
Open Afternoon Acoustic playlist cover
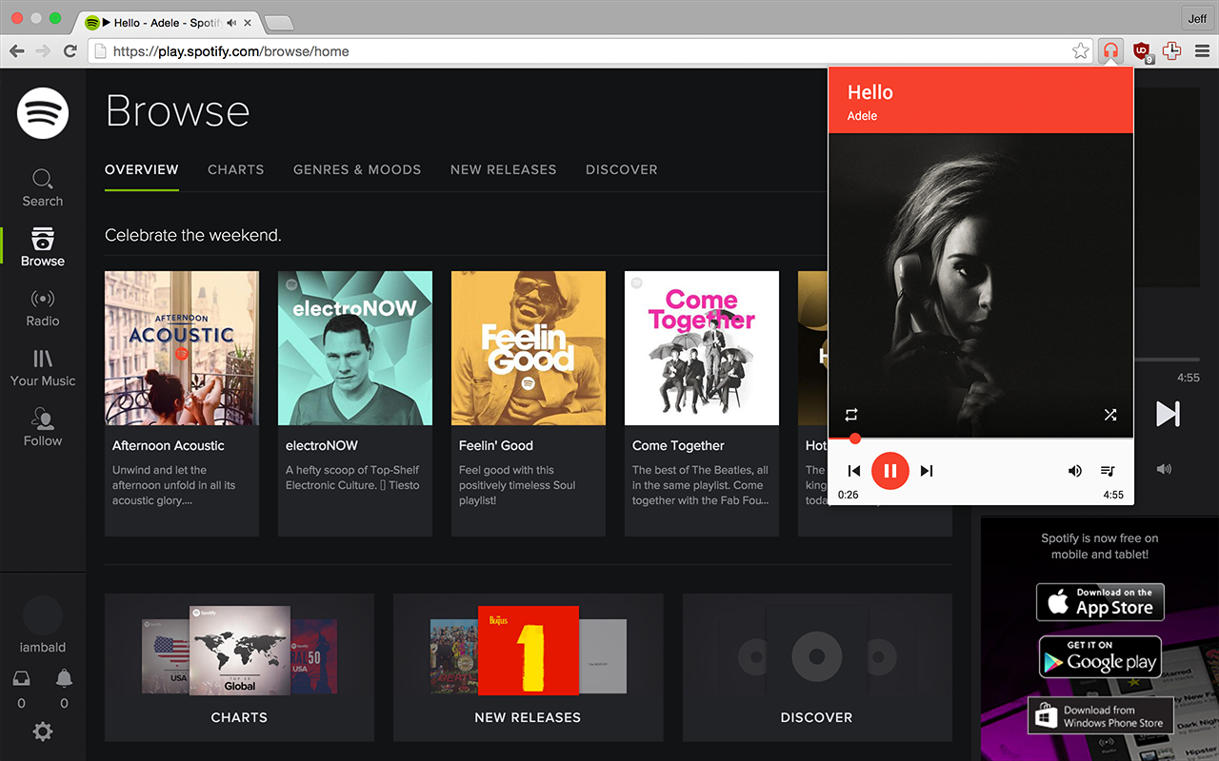coord(182,348)
